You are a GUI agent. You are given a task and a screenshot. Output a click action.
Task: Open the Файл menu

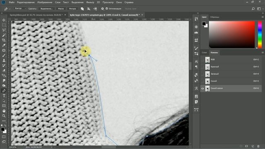click(12, 2)
